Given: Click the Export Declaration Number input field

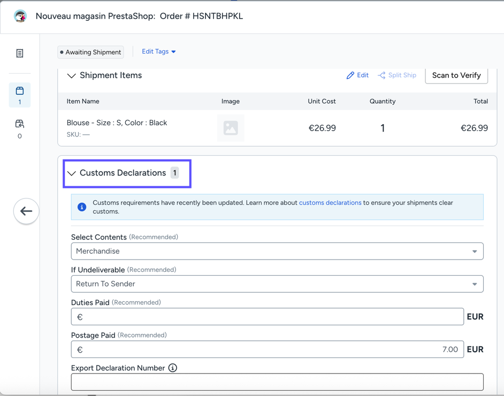Looking at the screenshot, I should pos(277,382).
